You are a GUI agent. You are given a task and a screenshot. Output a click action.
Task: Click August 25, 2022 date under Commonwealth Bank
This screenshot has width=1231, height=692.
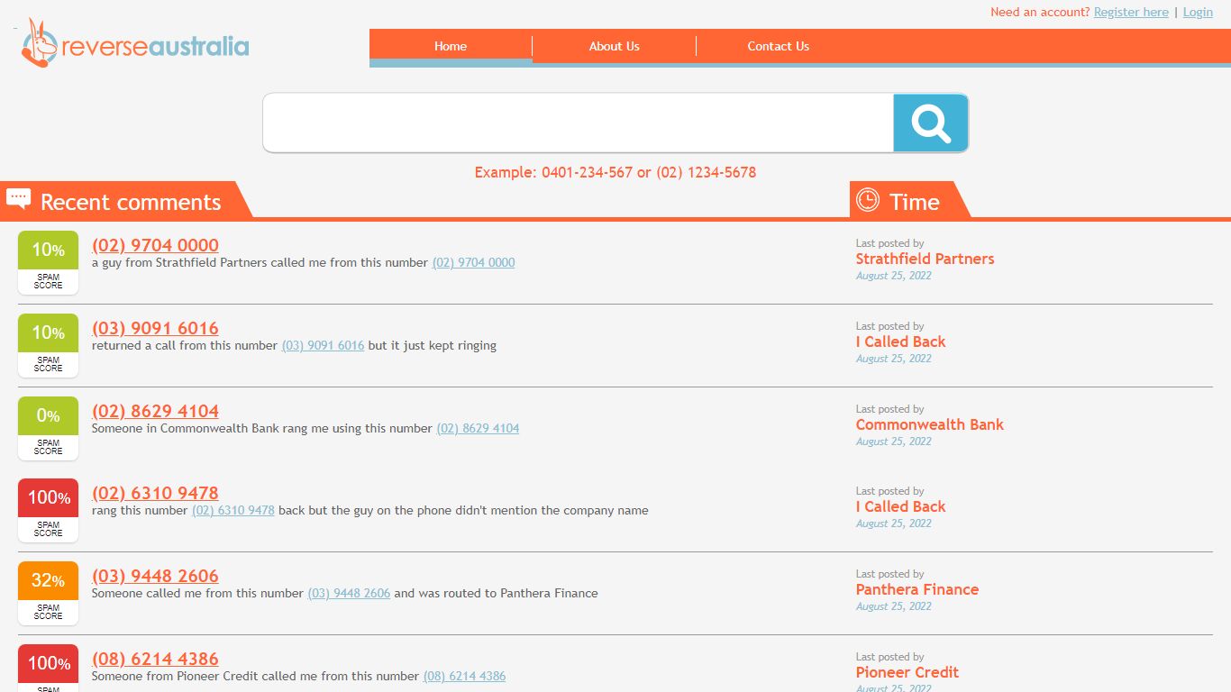894,442
